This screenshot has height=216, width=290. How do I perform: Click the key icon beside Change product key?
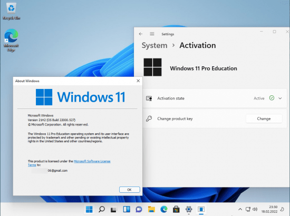(x=149, y=119)
